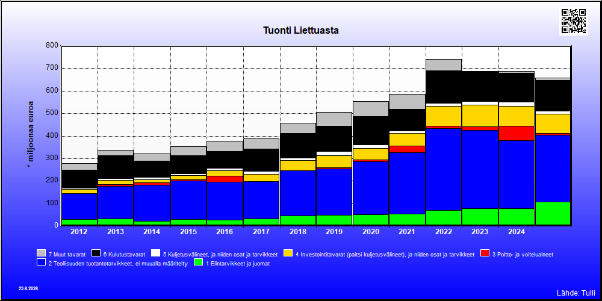Image resolution: width=602 pixels, height=301 pixels.
Task: Click the x-axis label '2012'
Action: [x=79, y=232]
